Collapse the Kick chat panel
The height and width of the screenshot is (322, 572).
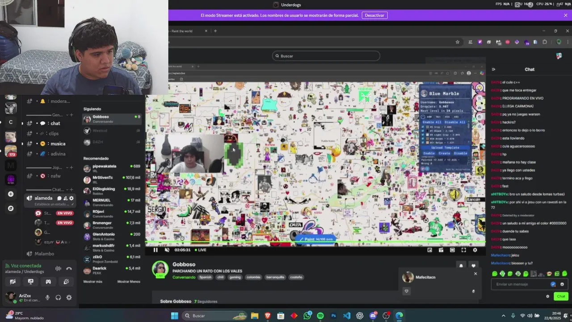(x=493, y=69)
